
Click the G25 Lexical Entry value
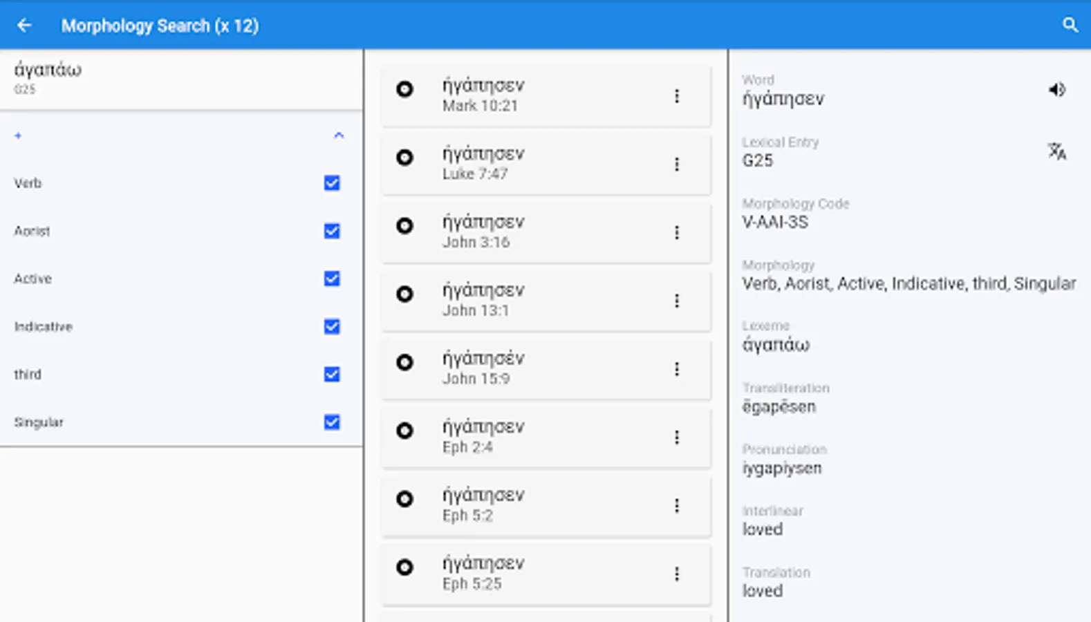758,160
